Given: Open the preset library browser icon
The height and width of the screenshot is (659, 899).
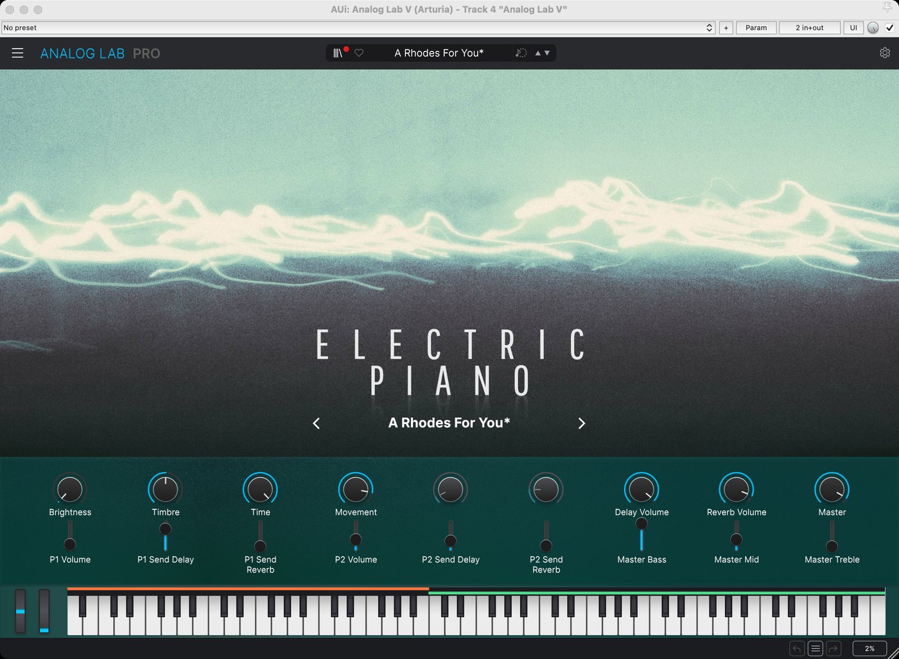Looking at the screenshot, I should click(x=338, y=53).
